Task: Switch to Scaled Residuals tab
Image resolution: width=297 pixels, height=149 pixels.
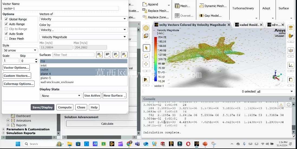Action: tap(249, 25)
